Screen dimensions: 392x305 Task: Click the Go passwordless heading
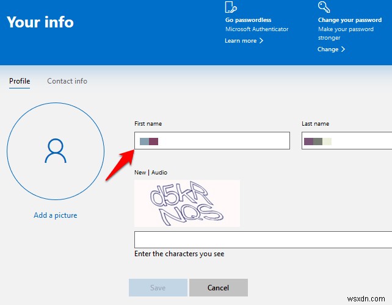249,20
